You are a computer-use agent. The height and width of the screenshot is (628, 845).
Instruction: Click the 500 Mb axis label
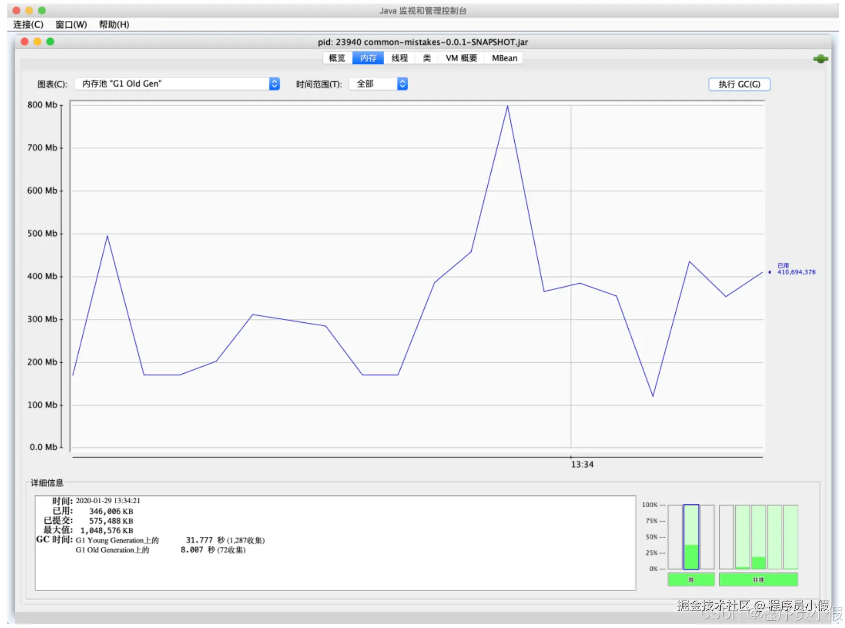pyautogui.click(x=42, y=233)
